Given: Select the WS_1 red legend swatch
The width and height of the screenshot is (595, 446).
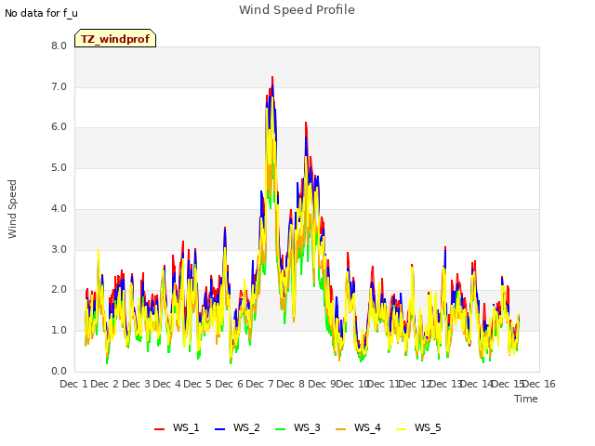Looking at the screenshot, I should [x=159, y=428].
